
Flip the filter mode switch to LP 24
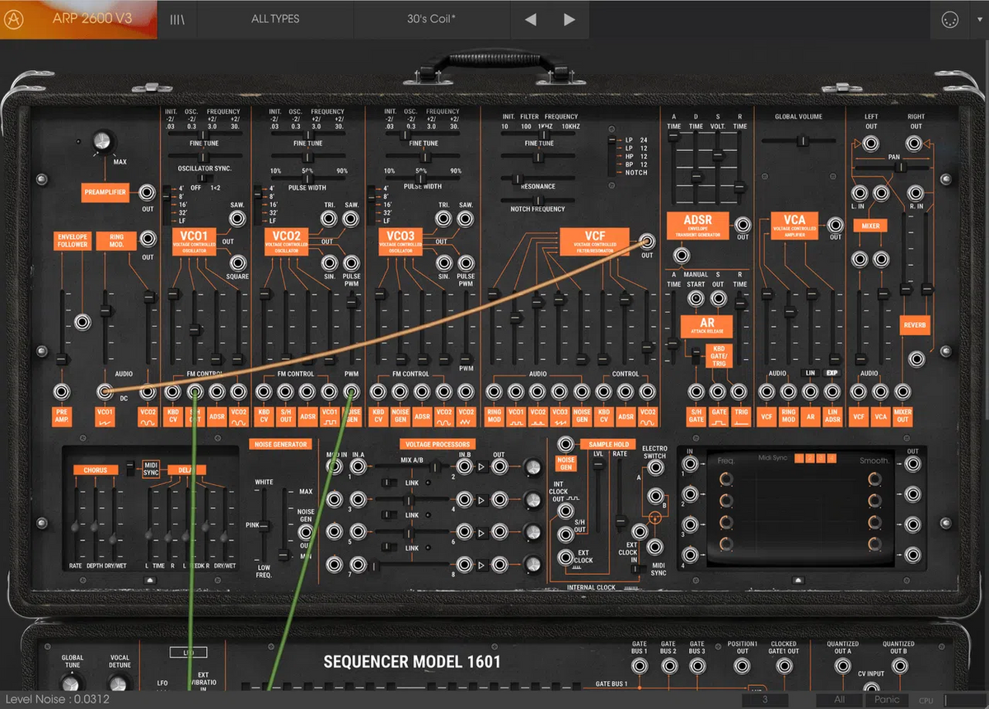tap(610, 141)
